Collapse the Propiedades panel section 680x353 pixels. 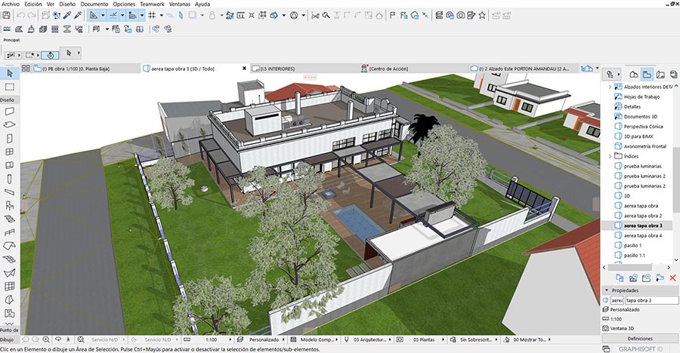coord(605,290)
